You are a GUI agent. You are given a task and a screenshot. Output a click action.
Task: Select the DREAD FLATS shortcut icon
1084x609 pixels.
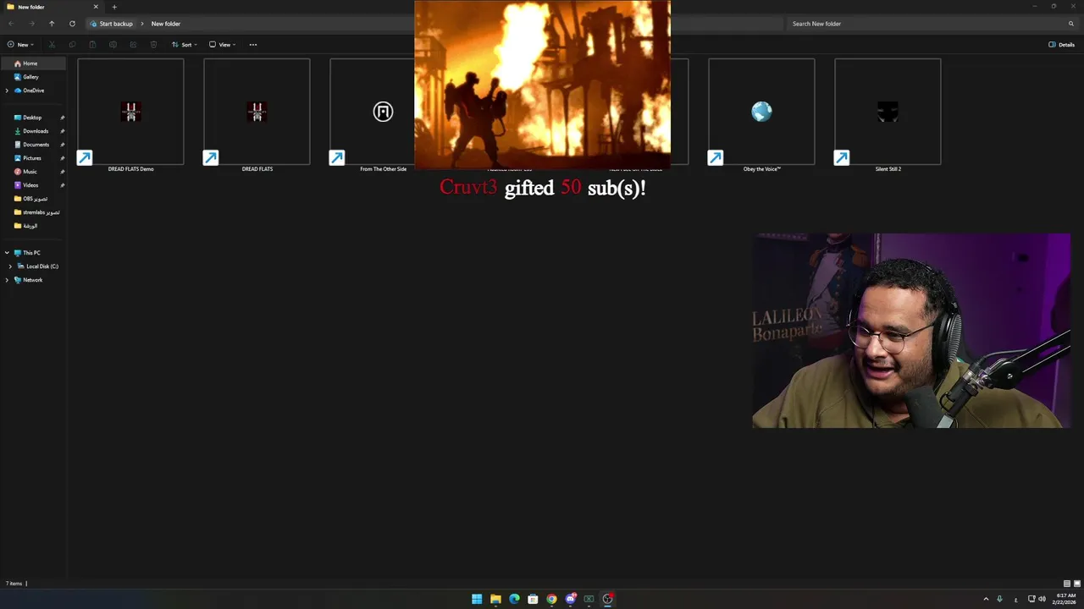[x=257, y=115]
